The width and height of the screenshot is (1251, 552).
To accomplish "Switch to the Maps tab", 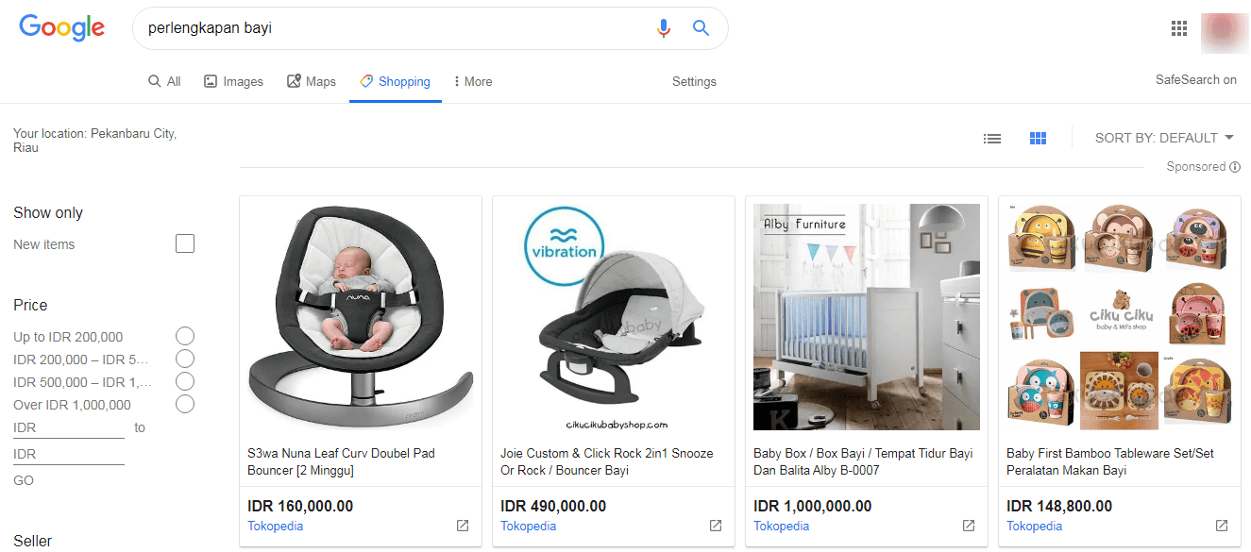I will click(x=312, y=82).
